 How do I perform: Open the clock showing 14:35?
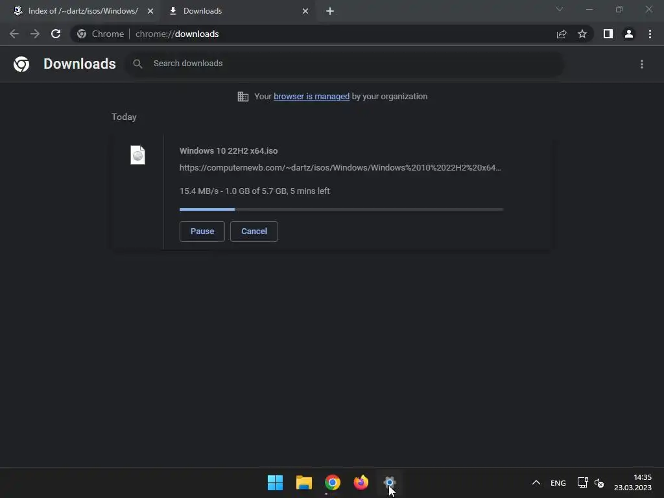[x=633, y=482]
